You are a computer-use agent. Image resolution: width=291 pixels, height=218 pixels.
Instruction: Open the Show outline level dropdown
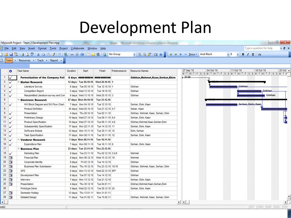(x=193, y=54)
